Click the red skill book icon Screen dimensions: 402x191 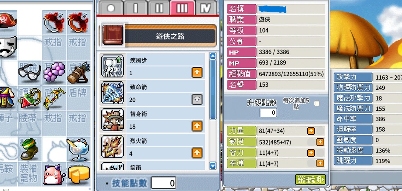[113, 35]
